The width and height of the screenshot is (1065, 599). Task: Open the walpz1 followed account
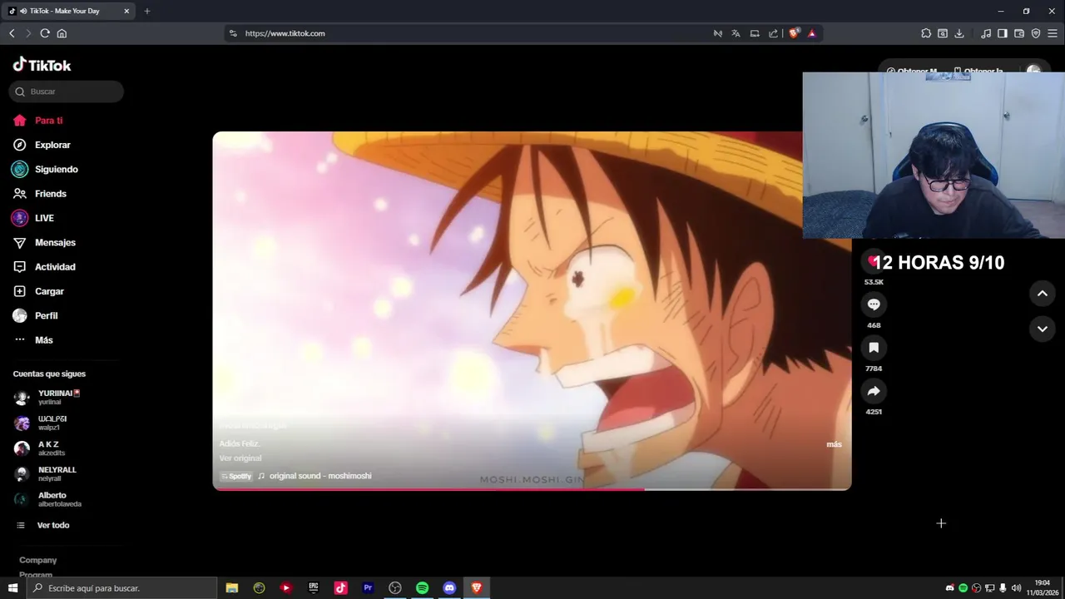(x=40, y=423)
